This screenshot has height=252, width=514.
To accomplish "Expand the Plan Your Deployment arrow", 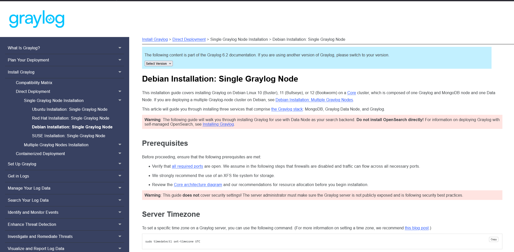I will tap(120, 60).
